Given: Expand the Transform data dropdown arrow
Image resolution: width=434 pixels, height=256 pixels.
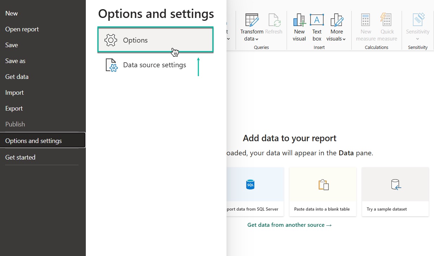Looking at the screenshot, I should pos(257,39).
